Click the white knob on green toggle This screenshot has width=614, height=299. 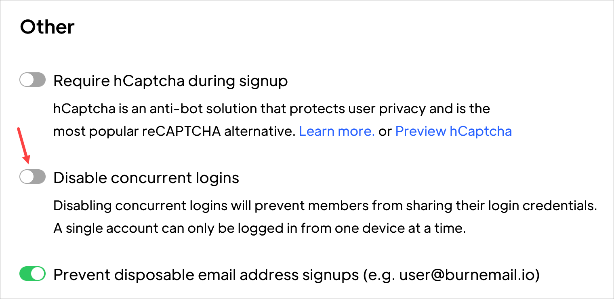pos(38,274)
